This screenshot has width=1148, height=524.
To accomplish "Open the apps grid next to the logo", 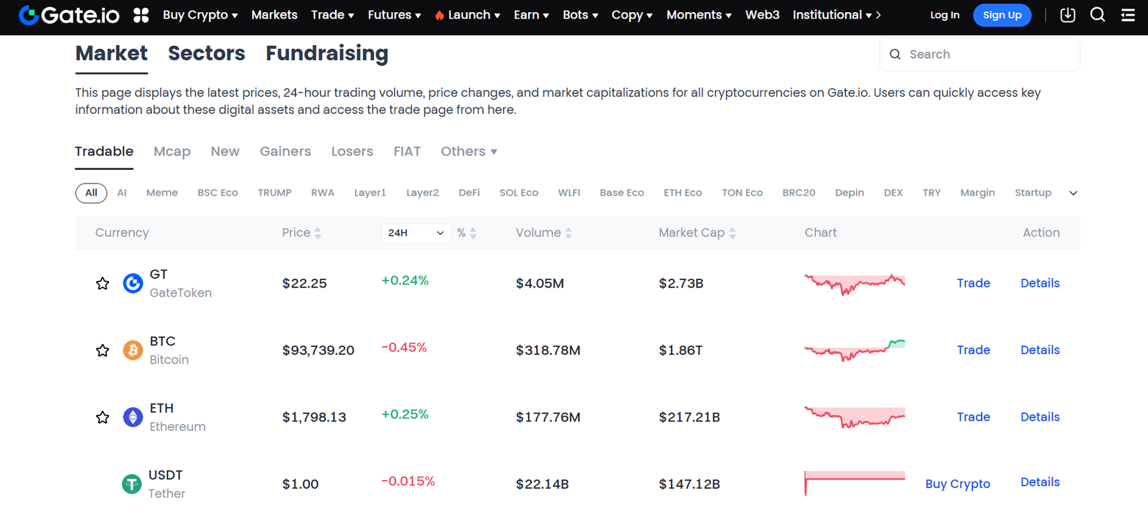I will [140, 14].
